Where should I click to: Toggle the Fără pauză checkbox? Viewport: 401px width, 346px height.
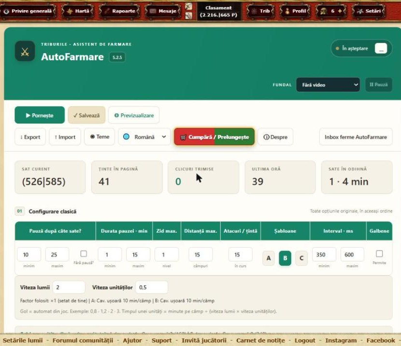tap(84, 253)
